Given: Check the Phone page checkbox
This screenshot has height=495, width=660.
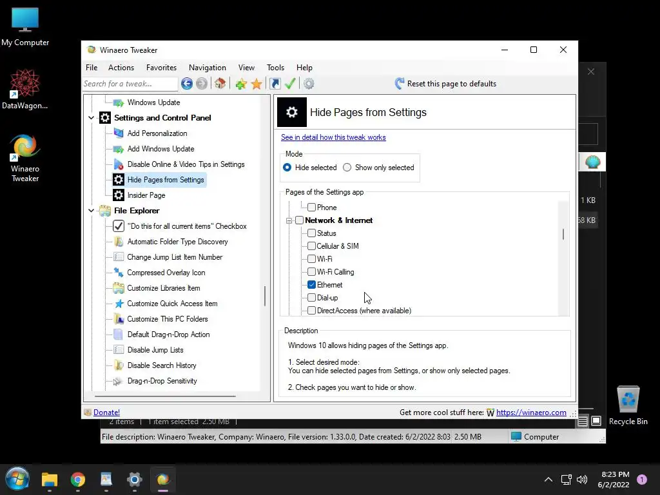Looking at the screenshot, I should pos(311,208).
